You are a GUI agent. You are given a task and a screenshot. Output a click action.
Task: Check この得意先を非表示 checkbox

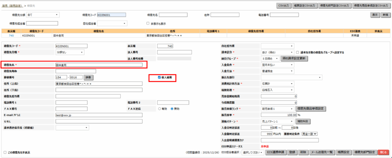point(5,152)
